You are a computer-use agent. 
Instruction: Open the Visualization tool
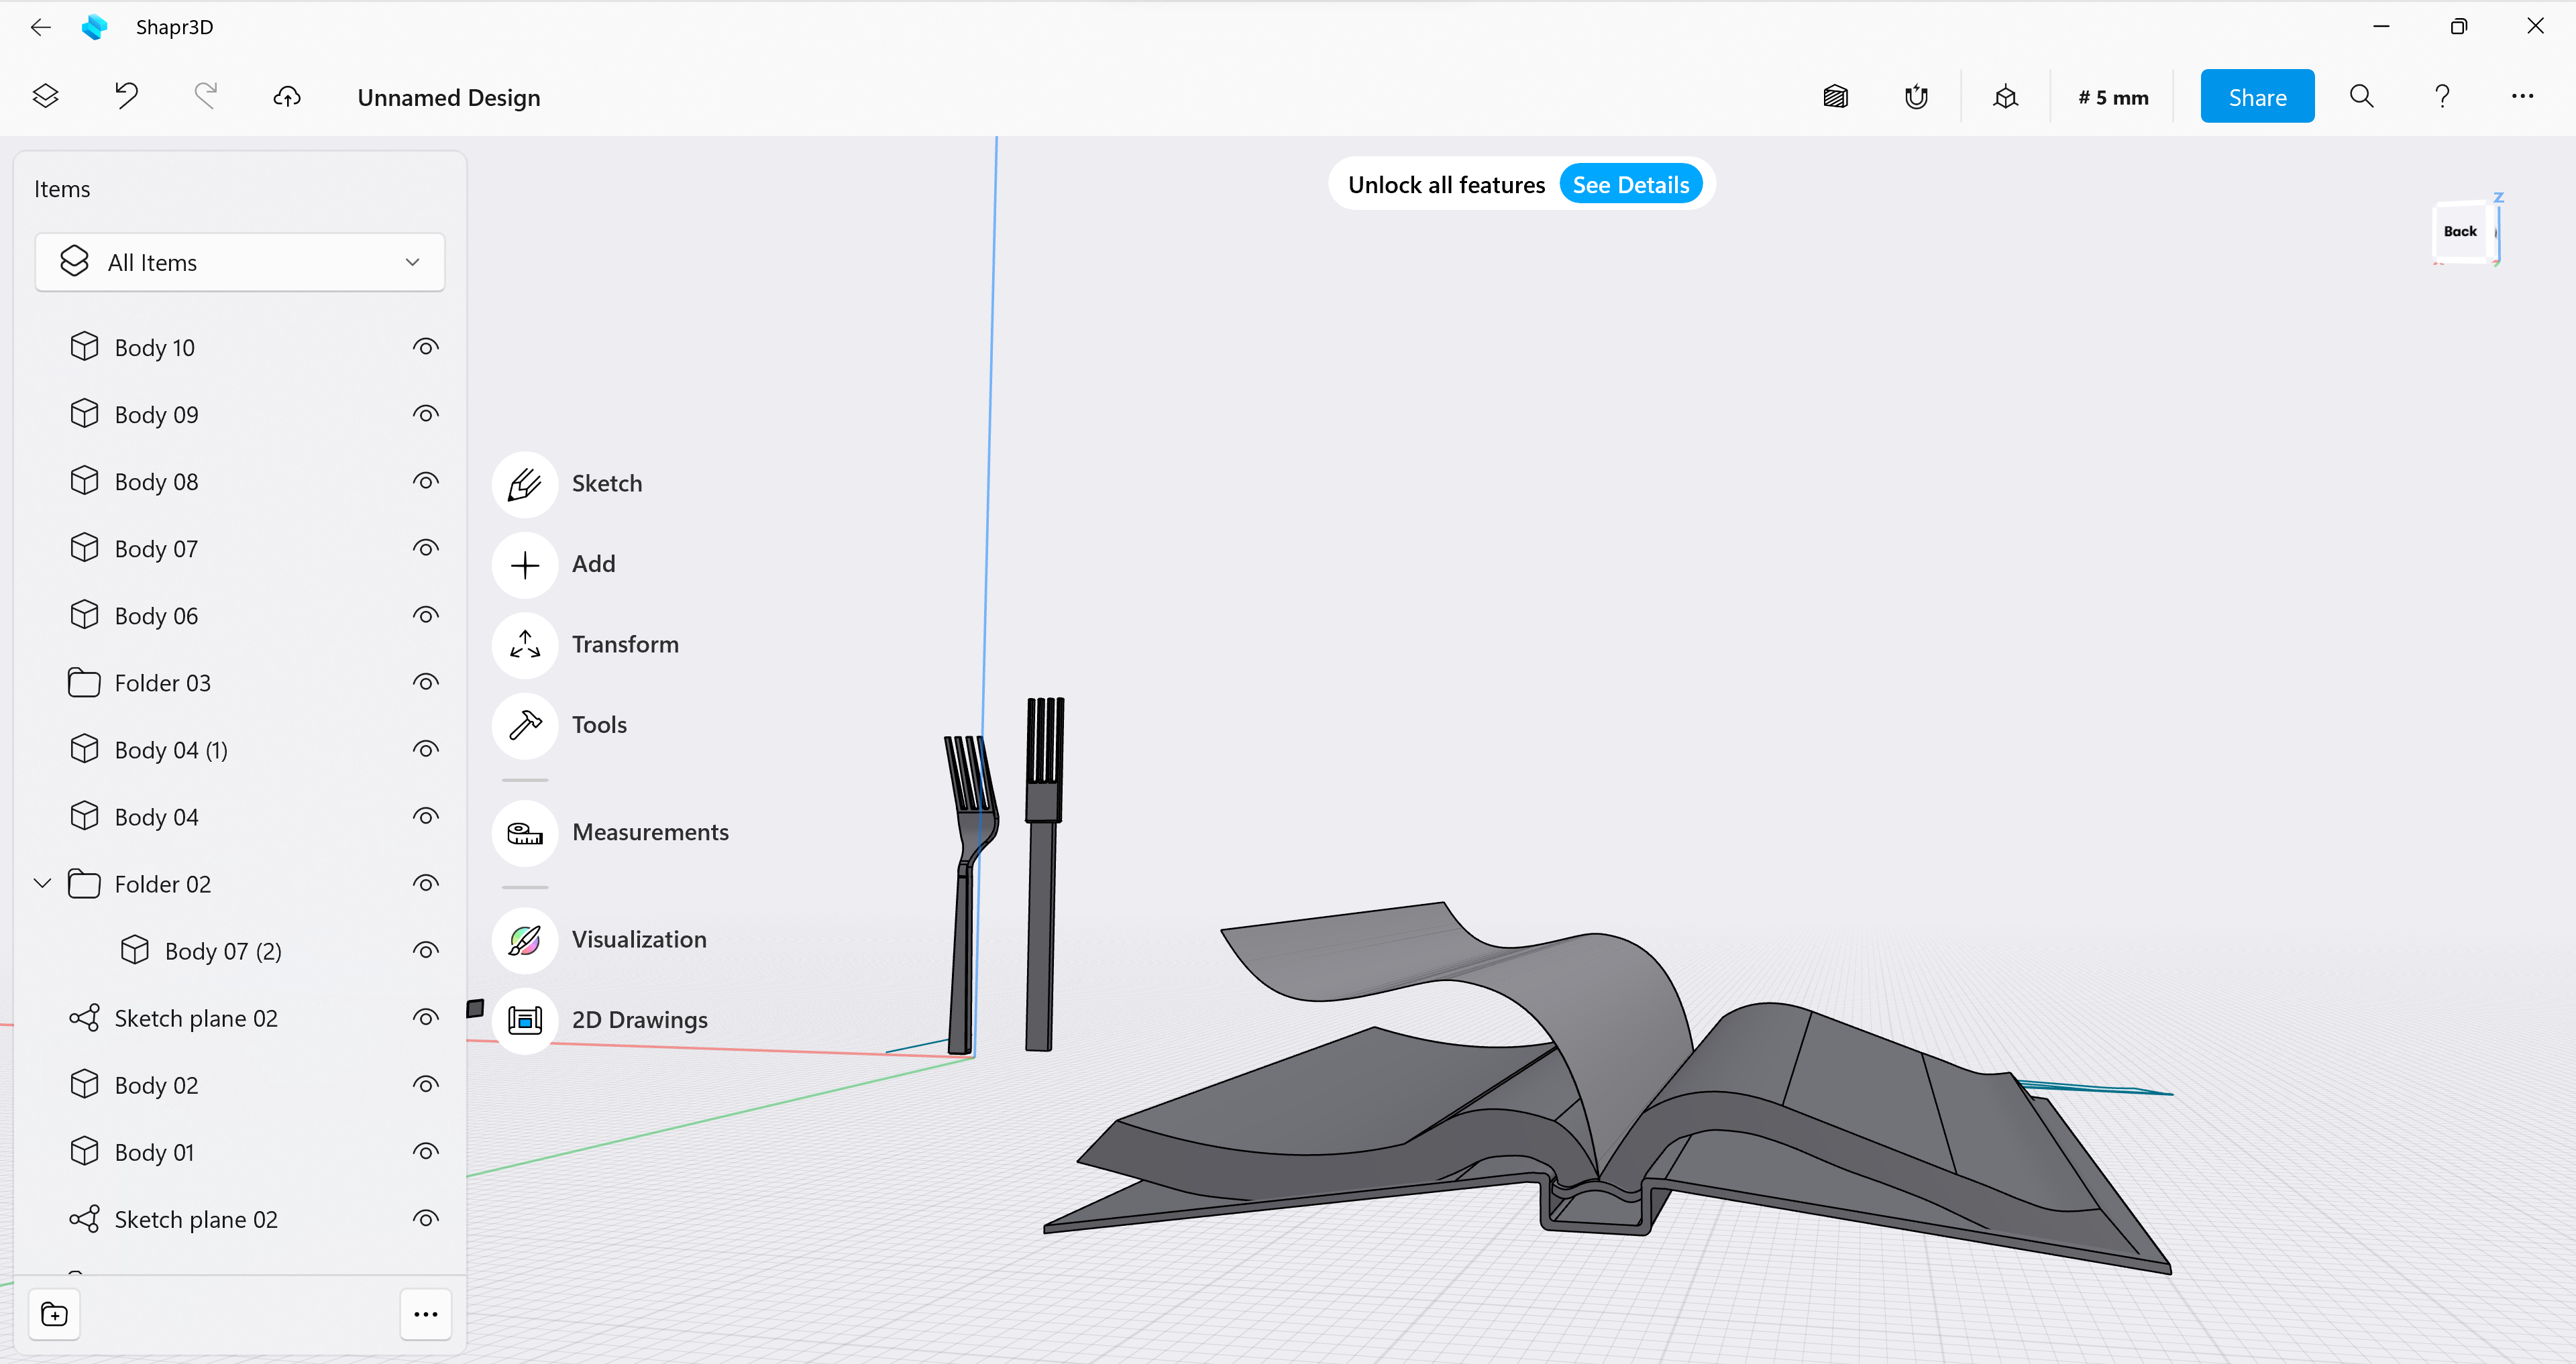[x=524, y=940]
